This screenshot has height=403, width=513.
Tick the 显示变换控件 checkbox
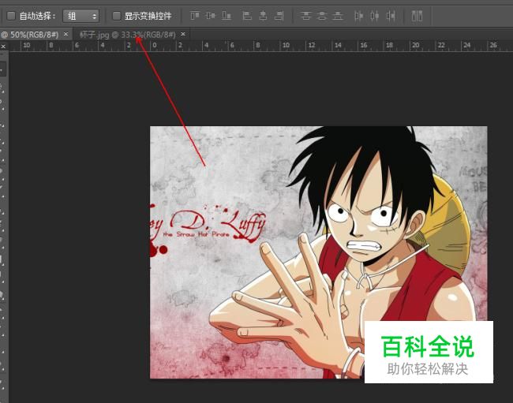click(x=117, y=16)
